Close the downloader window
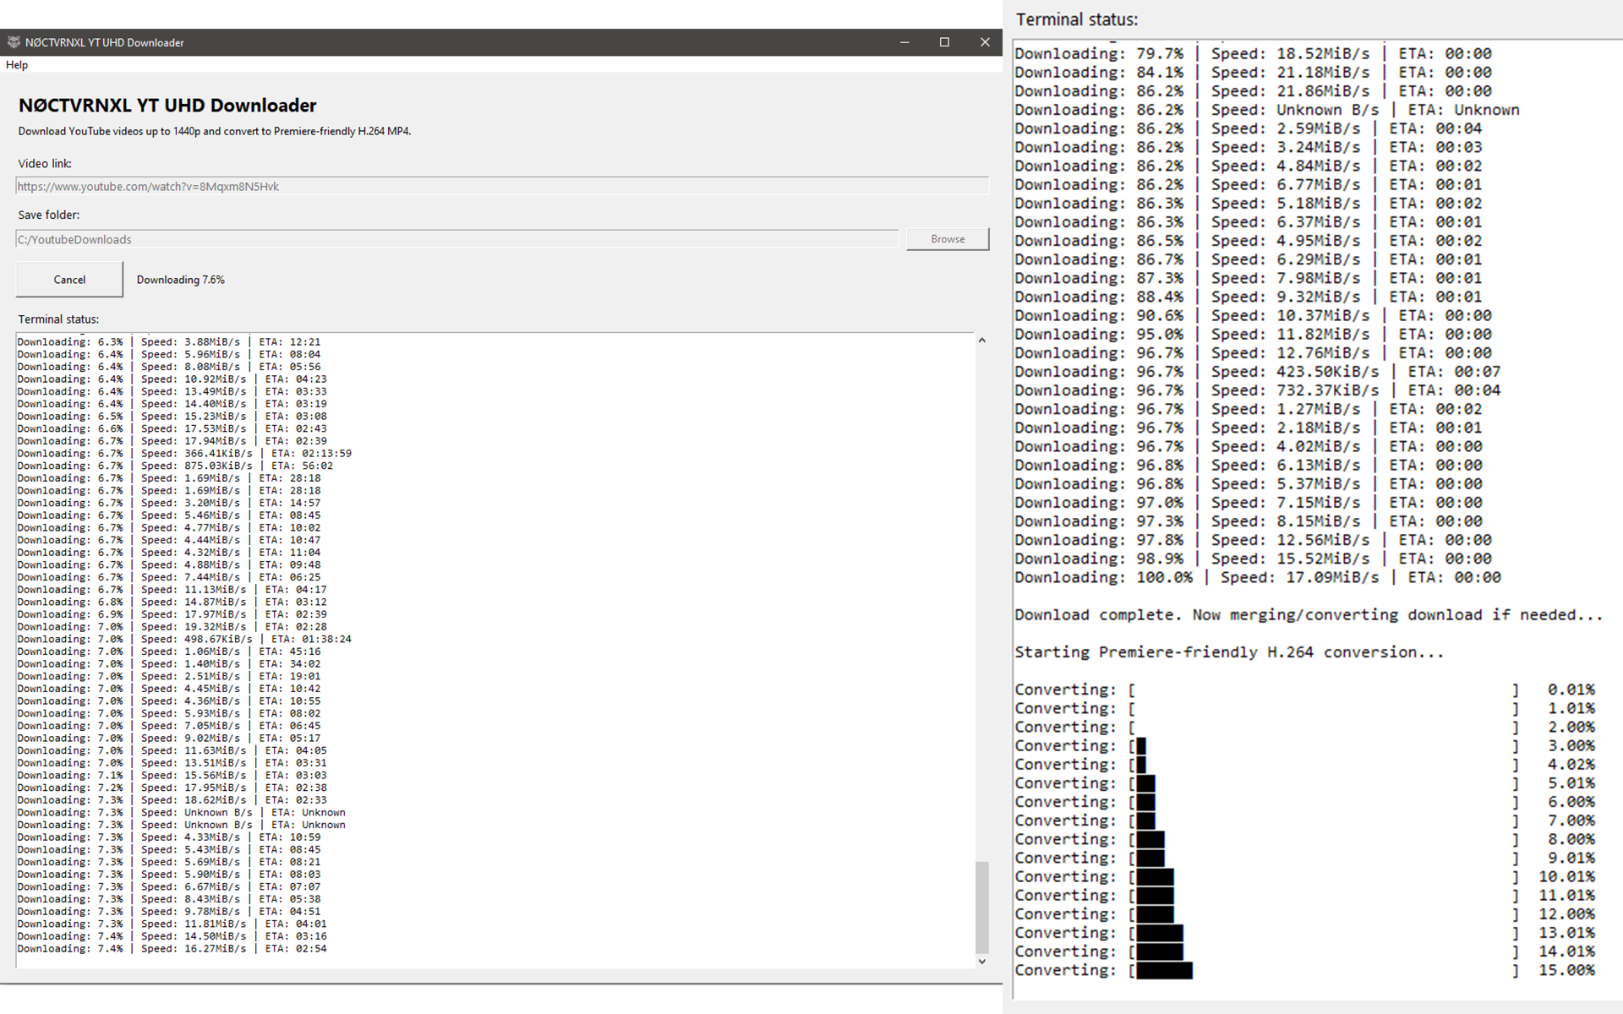 pos(984,42)
